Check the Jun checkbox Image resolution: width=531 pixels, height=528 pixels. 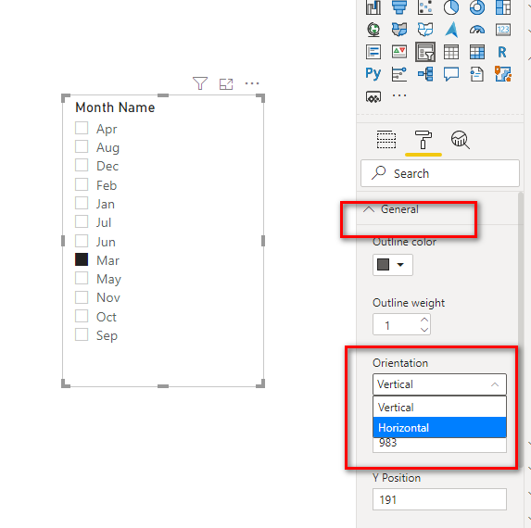[x=82, y=242]
